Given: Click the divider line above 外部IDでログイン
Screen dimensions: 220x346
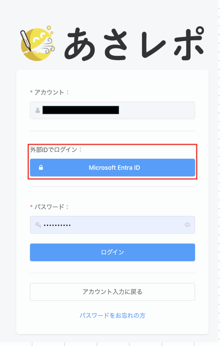Looking at the screenshot, I should tap(112, 131).
